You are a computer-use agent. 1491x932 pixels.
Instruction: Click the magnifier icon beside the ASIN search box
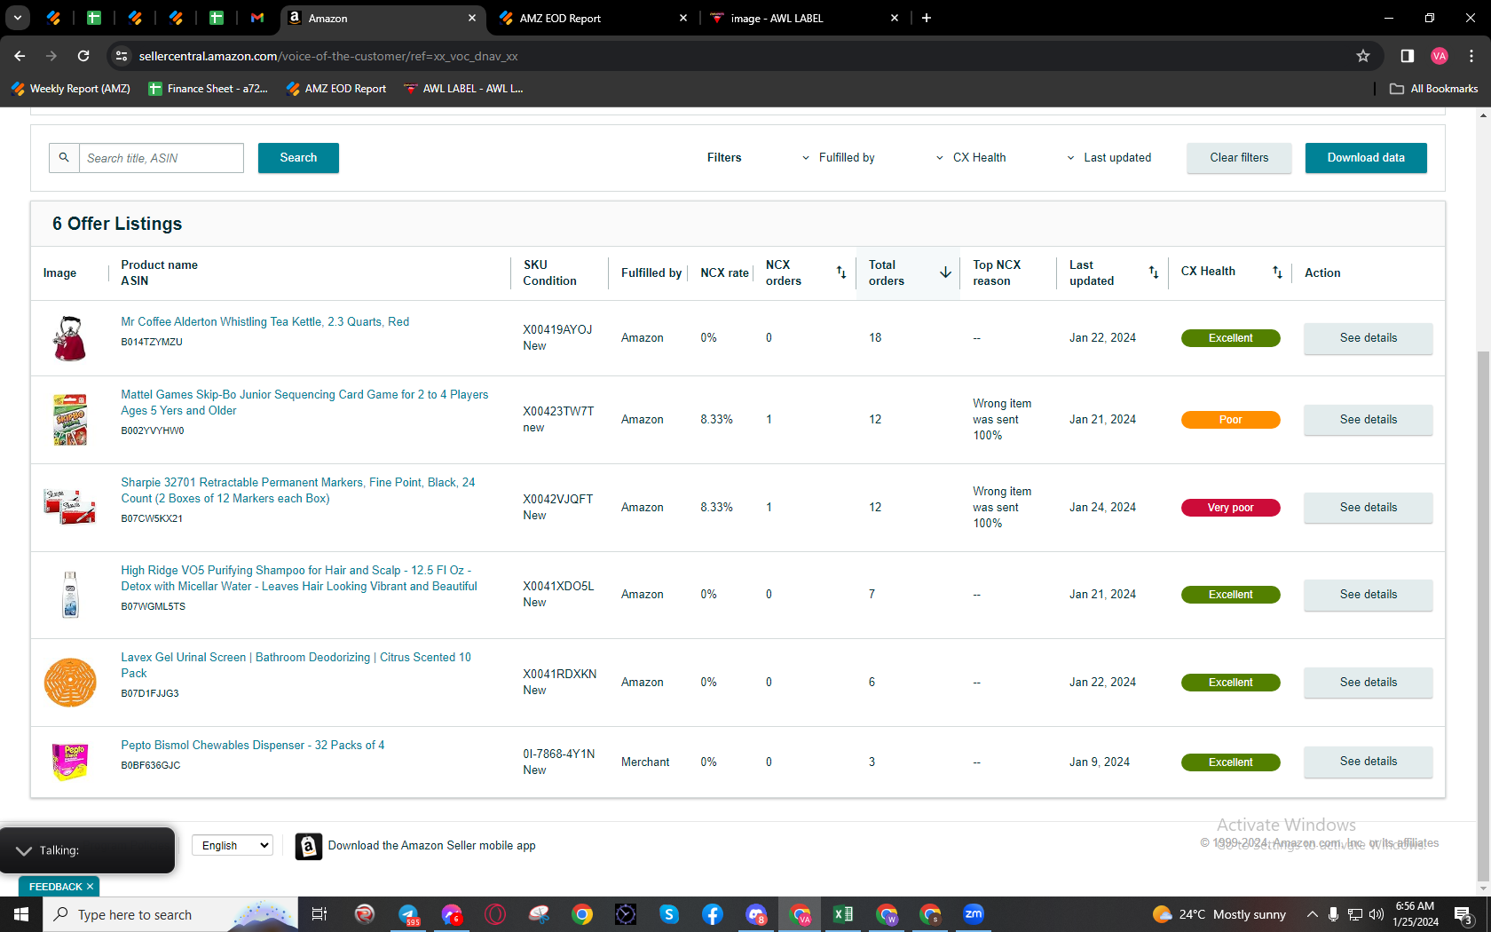point(64,158)
